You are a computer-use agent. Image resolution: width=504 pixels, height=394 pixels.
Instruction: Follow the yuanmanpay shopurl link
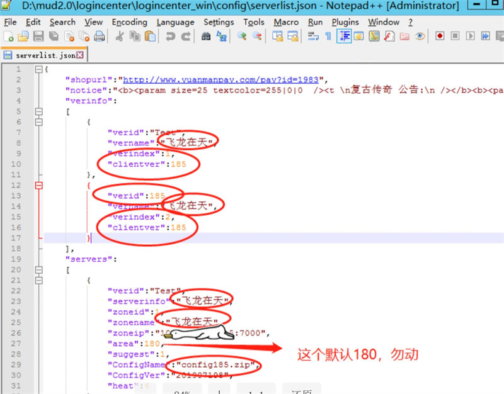coord(221,80)
